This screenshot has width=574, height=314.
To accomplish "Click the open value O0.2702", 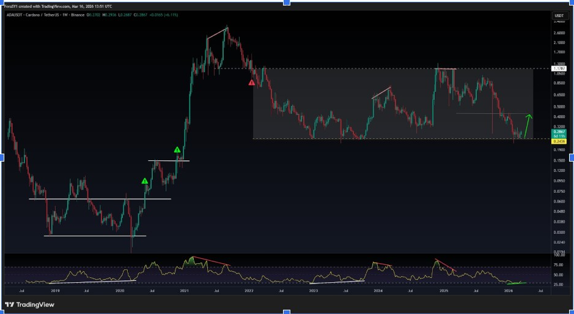I will 94,15.
